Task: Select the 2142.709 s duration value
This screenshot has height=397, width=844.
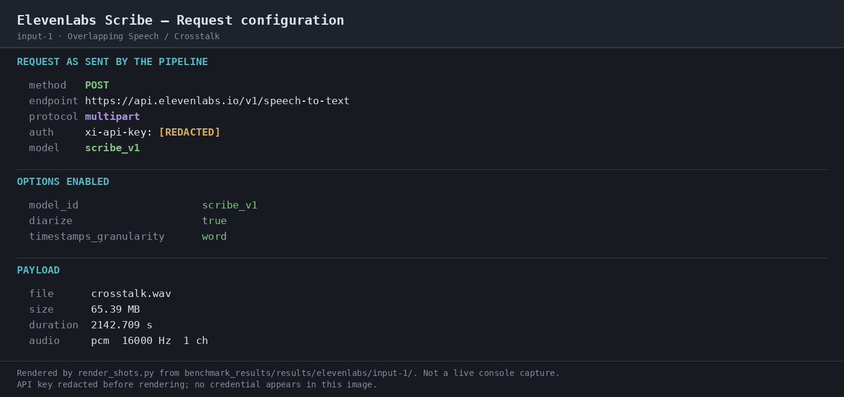Action: [122, 325]
